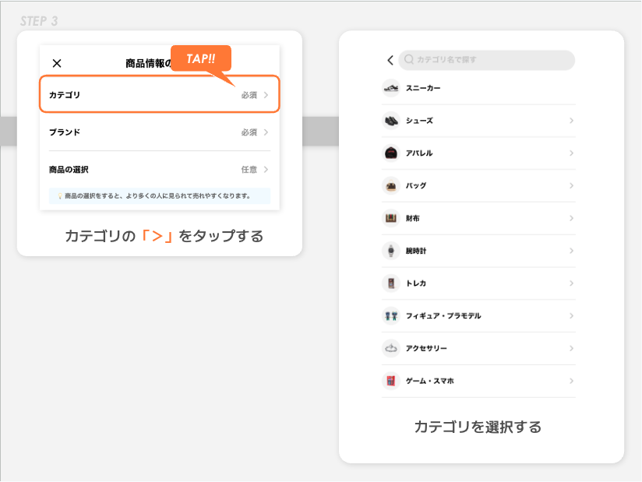Go back using the left arrow
Screen dimensions: 642x482
point(390,60)
